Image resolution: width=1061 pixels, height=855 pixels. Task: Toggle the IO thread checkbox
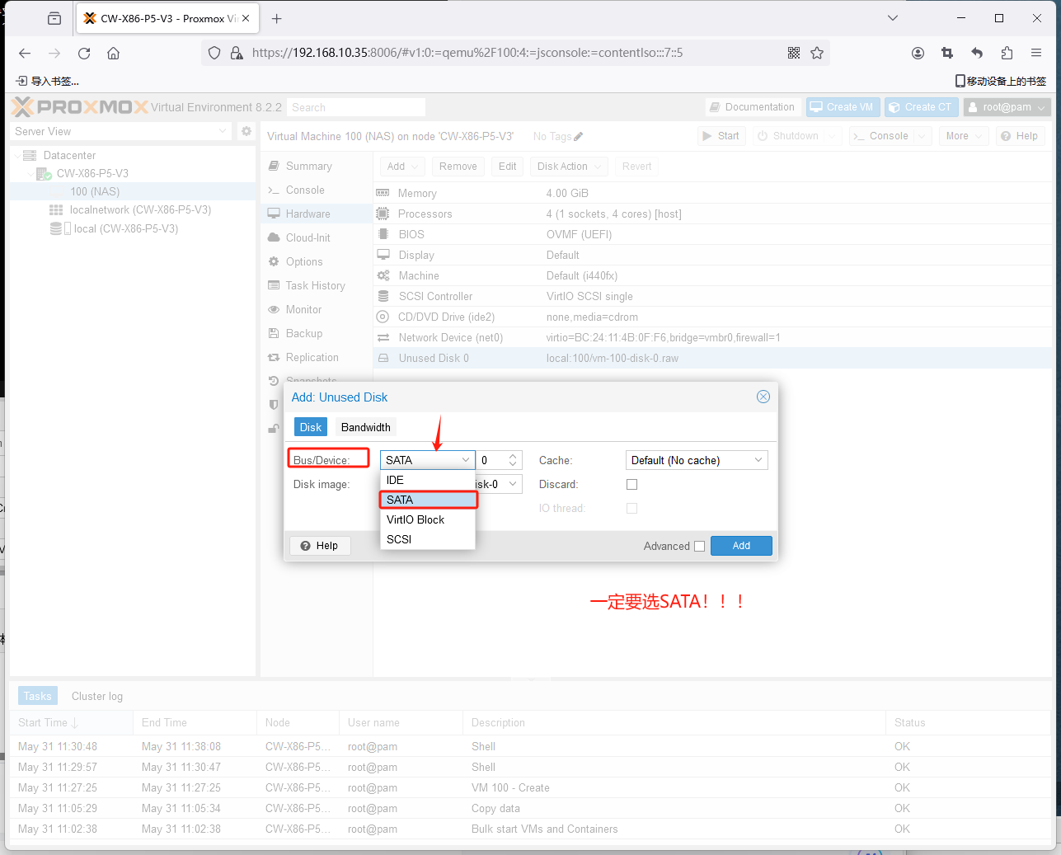[631, 508]
